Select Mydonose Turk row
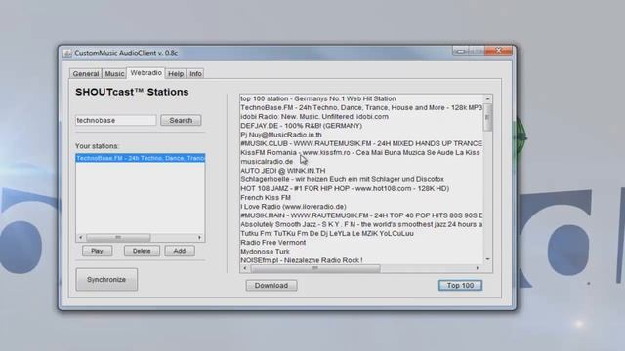Screen dimensions: 625x351 click(x=361, y=252)
